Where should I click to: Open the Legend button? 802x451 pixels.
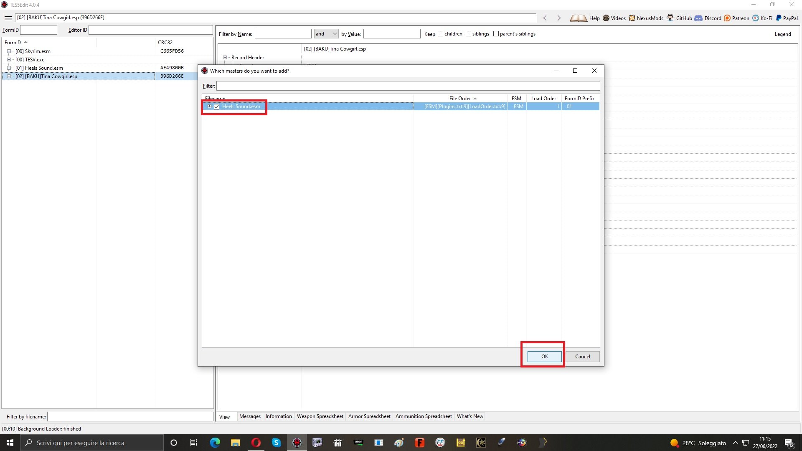coord(783,34)
